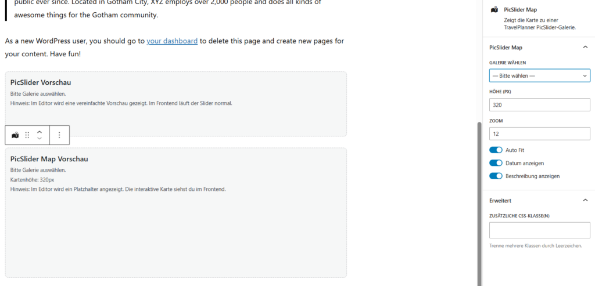The width and height of the screenshot is (595, 286).
Task: Collapse the PicSlider Map settings panel
Action: point(585,48)
